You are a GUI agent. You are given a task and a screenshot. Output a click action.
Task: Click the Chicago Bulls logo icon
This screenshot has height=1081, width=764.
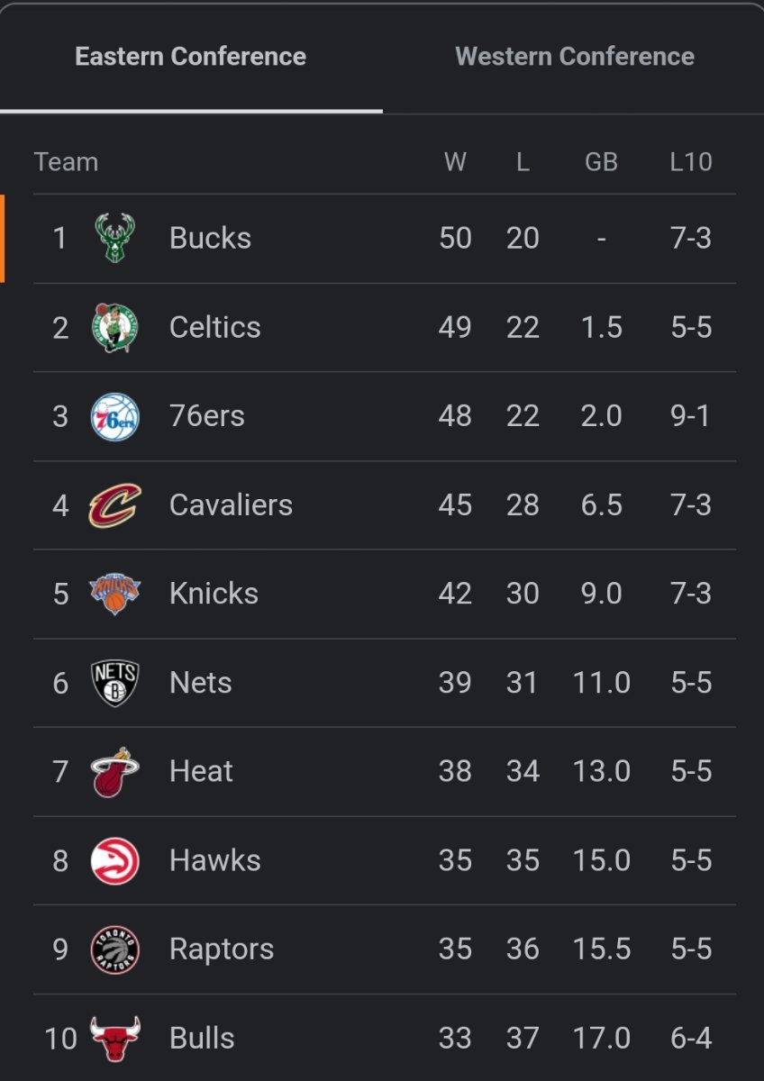point(114,1038)
